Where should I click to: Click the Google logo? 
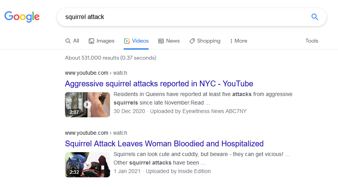pos(22,17)
